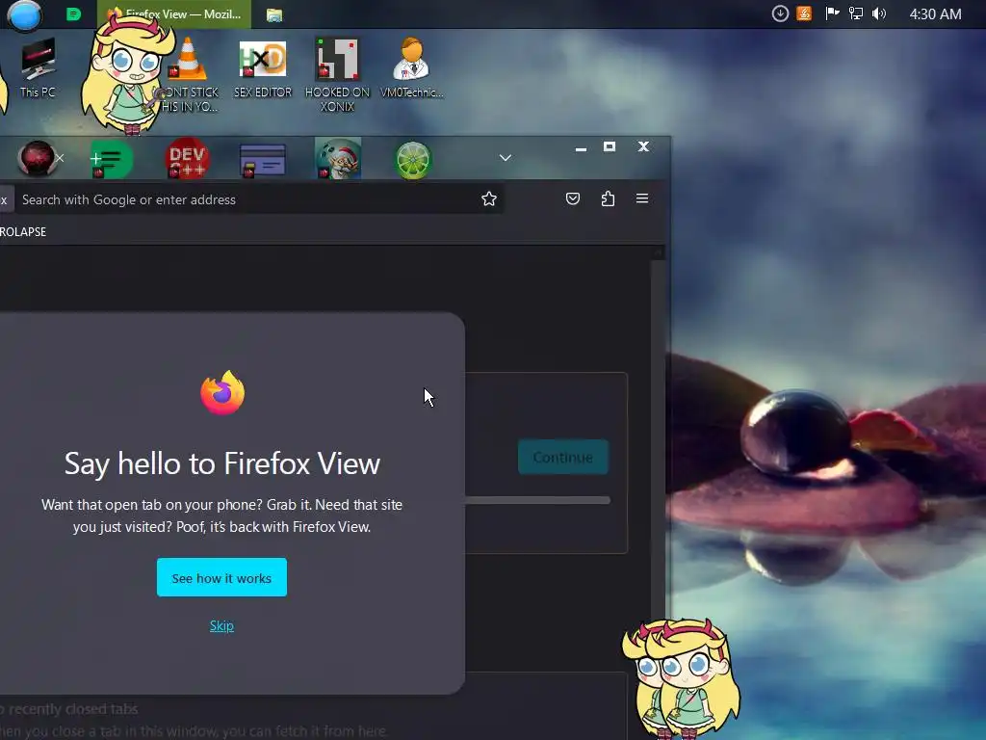
Task: Click the dimmed Continue button behind the dialog
Action: [x=562, y=457]
